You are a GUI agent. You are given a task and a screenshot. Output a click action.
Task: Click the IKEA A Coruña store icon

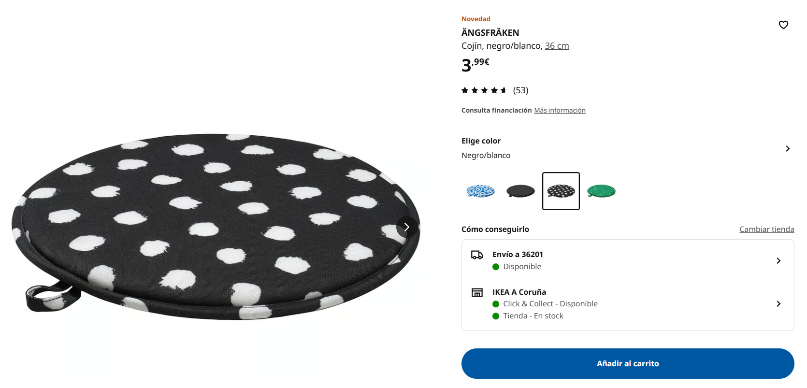(x=477, y=292)
